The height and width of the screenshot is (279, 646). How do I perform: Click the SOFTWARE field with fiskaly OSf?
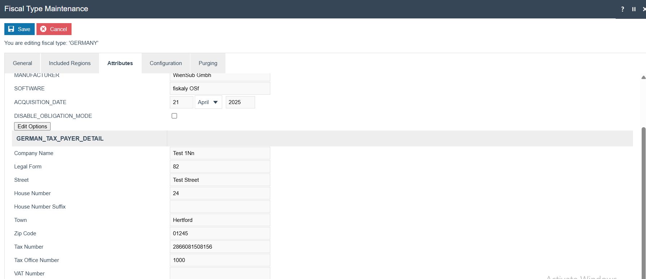pos(220,89)
